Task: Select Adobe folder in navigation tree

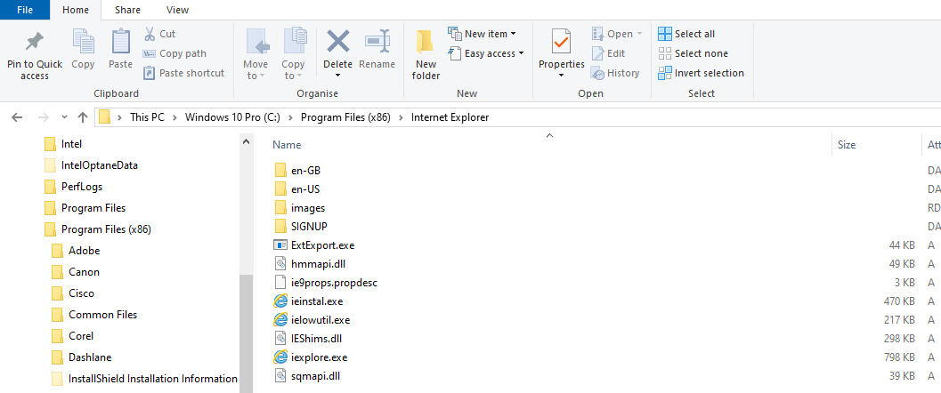Action: (x=77, y=251)
